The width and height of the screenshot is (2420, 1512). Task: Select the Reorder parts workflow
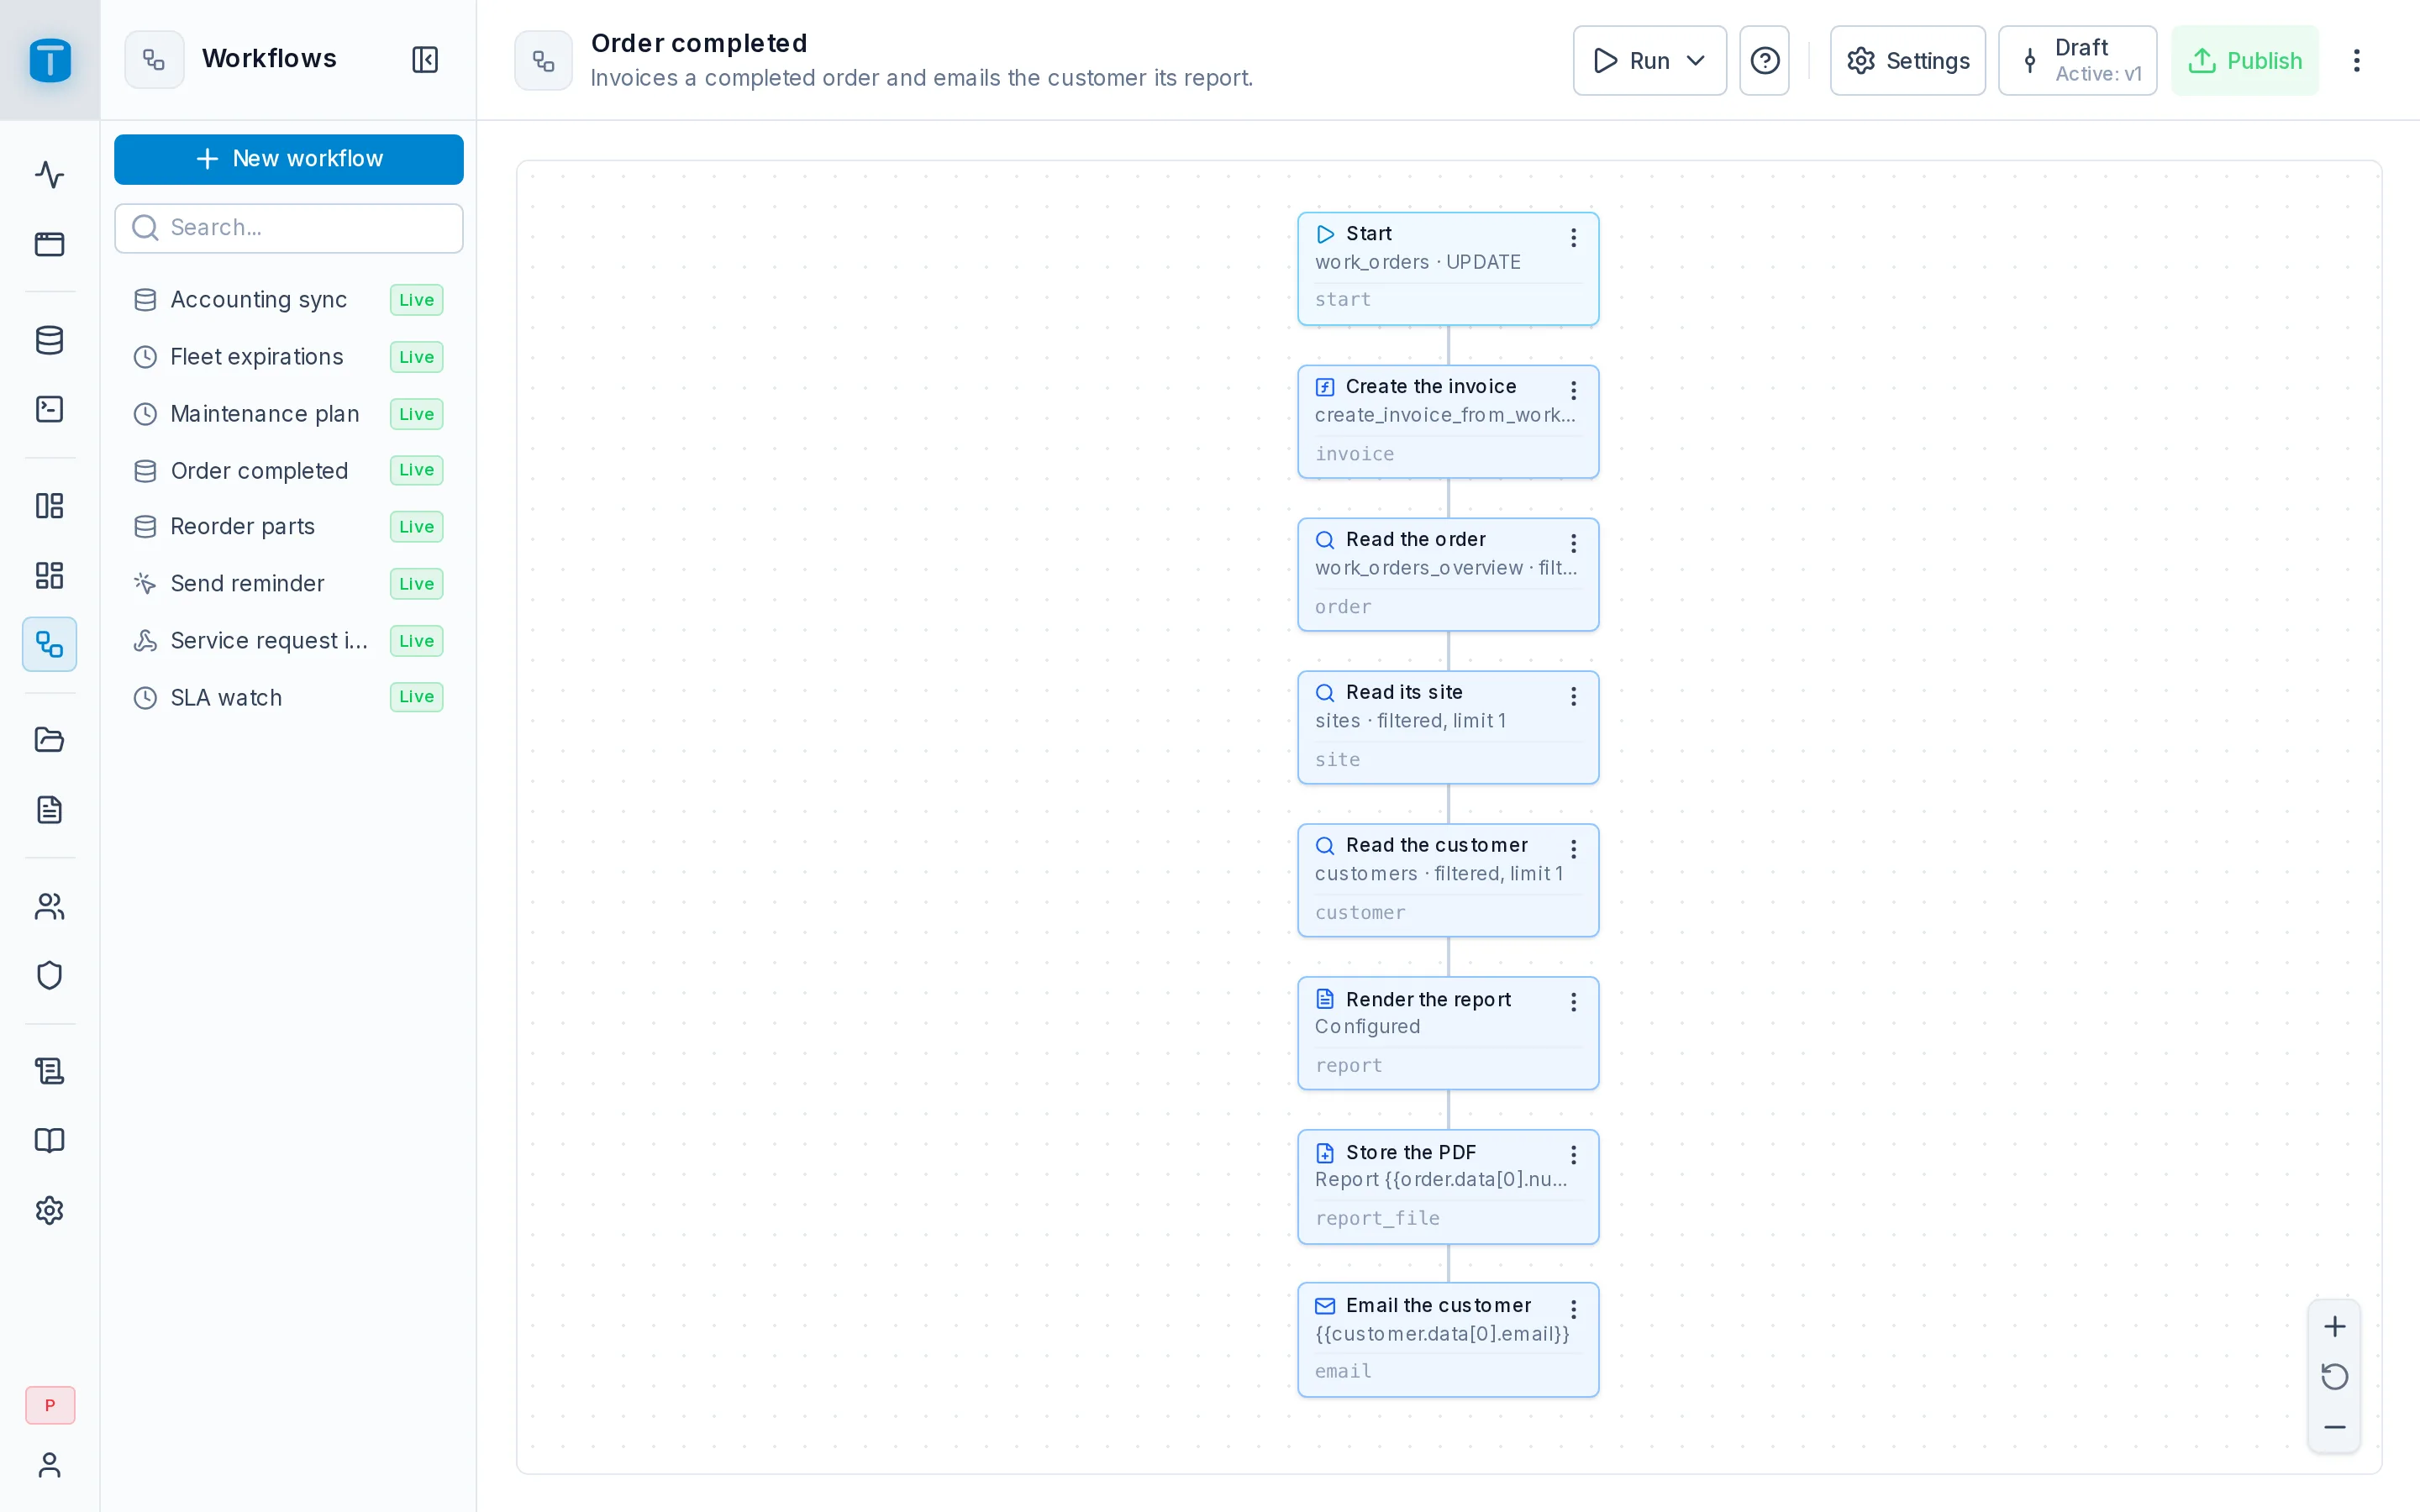[289, 527]
